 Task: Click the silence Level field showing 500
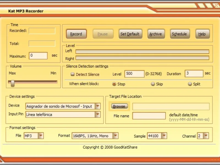coord(134,74)
